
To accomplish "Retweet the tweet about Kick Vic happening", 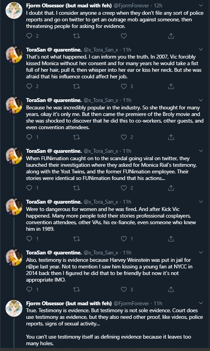I will [x=76, y=239].
